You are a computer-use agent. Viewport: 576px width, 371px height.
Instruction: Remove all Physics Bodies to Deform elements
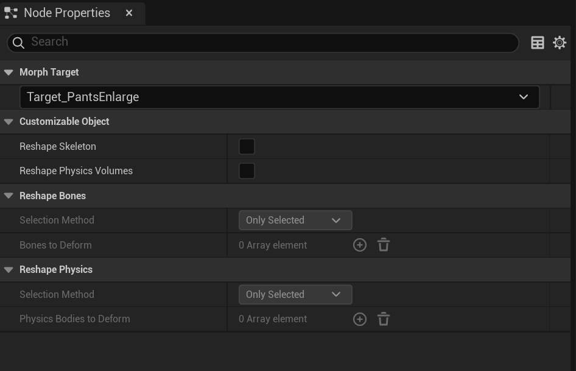(x=384, y=319)
